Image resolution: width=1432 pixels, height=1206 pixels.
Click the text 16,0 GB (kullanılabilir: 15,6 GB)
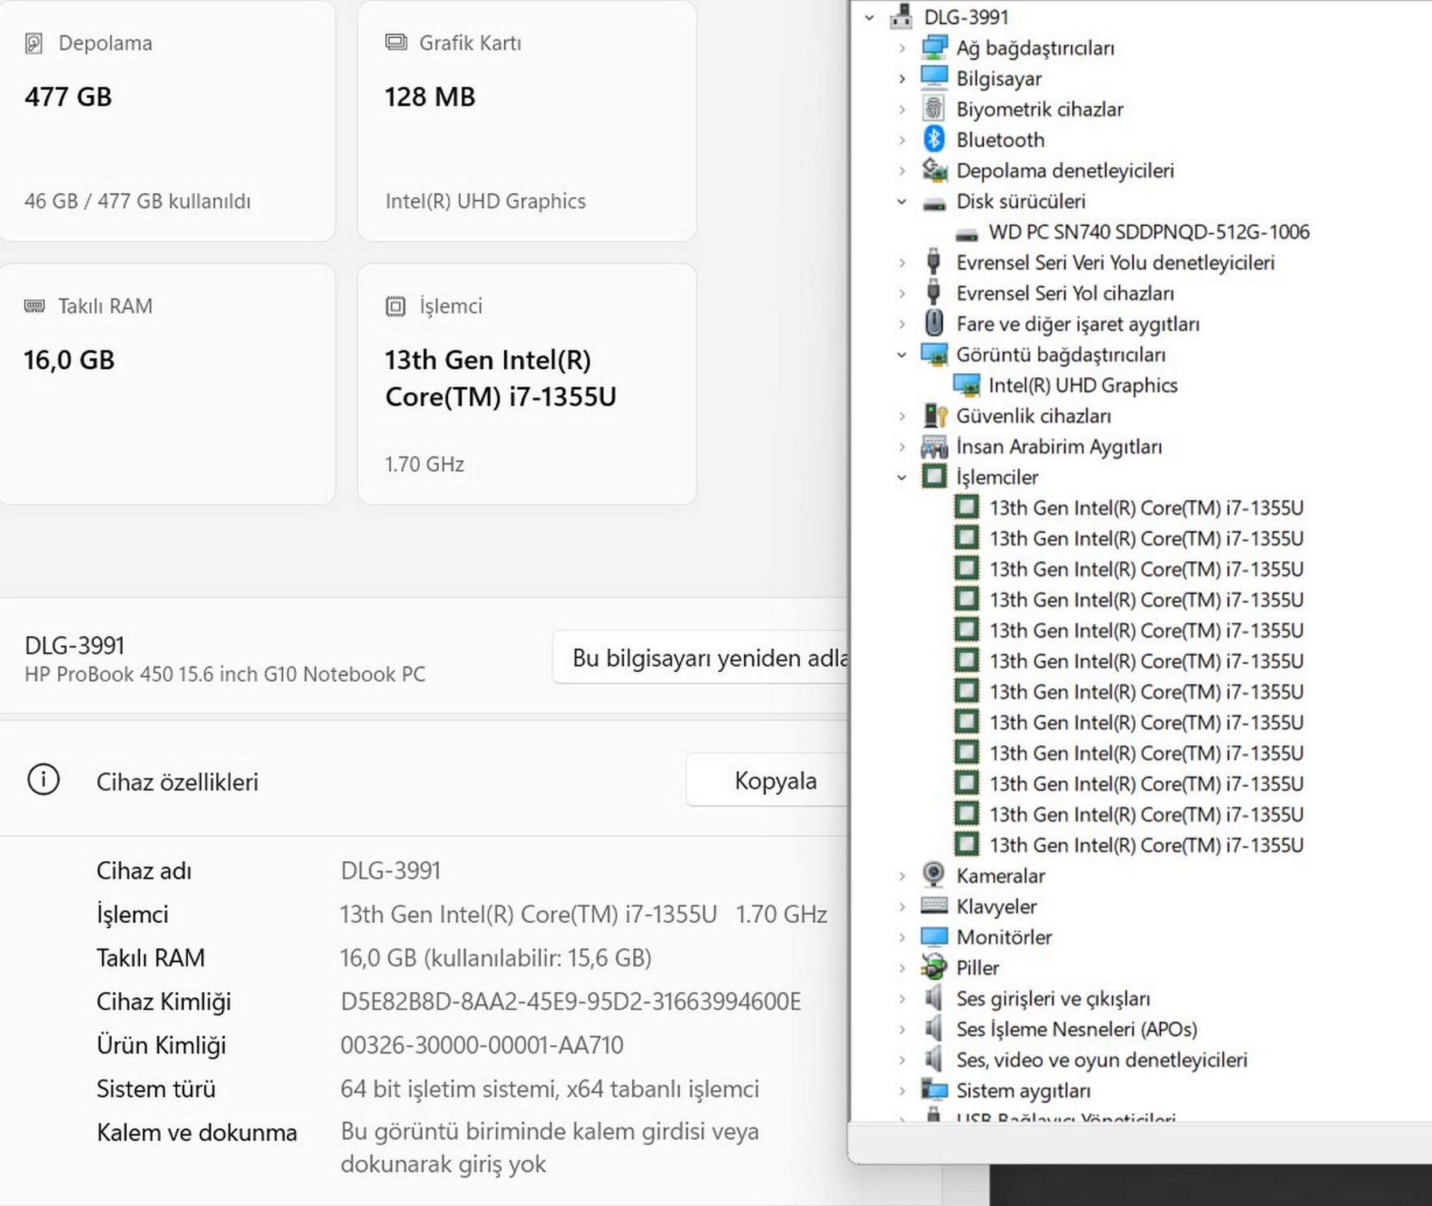495,958
